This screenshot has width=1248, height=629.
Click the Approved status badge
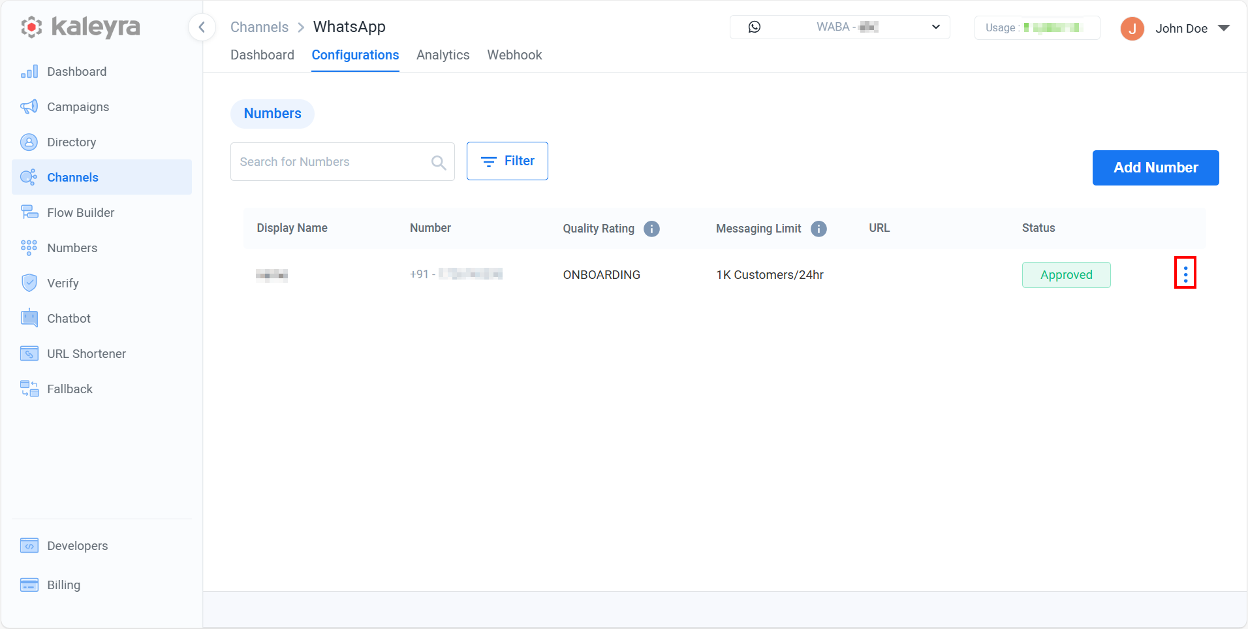(x=1066, y=275)
